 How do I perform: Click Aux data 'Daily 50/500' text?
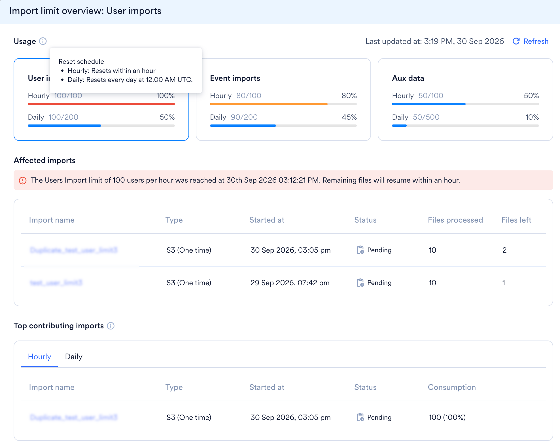[416, 117]
